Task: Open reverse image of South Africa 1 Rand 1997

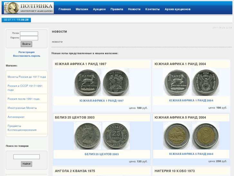Action: [116, 82]
